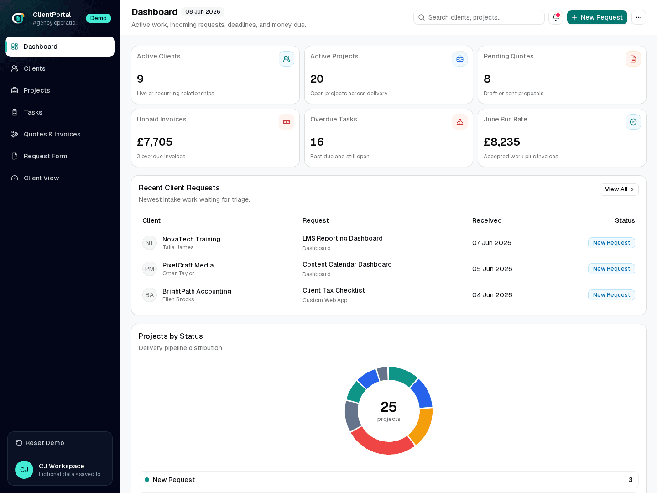Click the Pending Quotes document icon
The width and height of the screenshot is (657, 493).
click(633, 59)
